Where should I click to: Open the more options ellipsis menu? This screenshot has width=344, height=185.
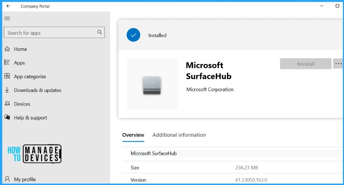pyautogui.click(x=338, y=64)
